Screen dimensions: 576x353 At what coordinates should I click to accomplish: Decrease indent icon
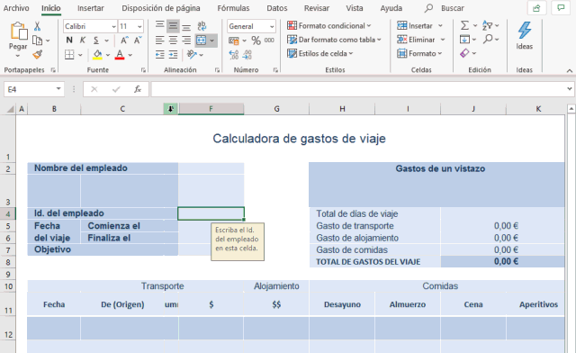160,55
